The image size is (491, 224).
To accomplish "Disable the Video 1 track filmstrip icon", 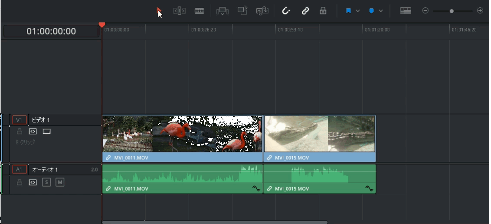I will (47, 132).
